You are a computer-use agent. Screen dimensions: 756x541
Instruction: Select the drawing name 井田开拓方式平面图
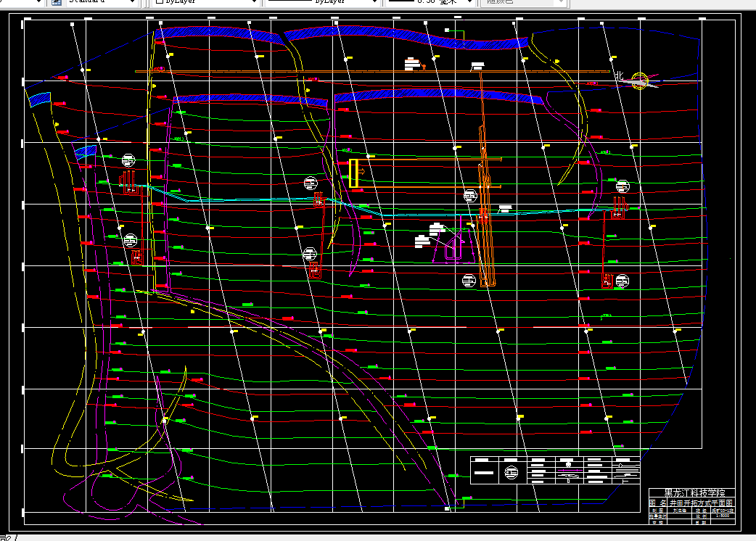702,503
